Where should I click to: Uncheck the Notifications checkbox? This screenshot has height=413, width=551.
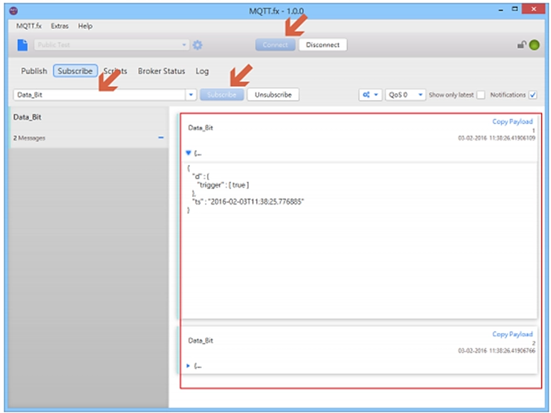pyautogui.click(x=533, y=95)
